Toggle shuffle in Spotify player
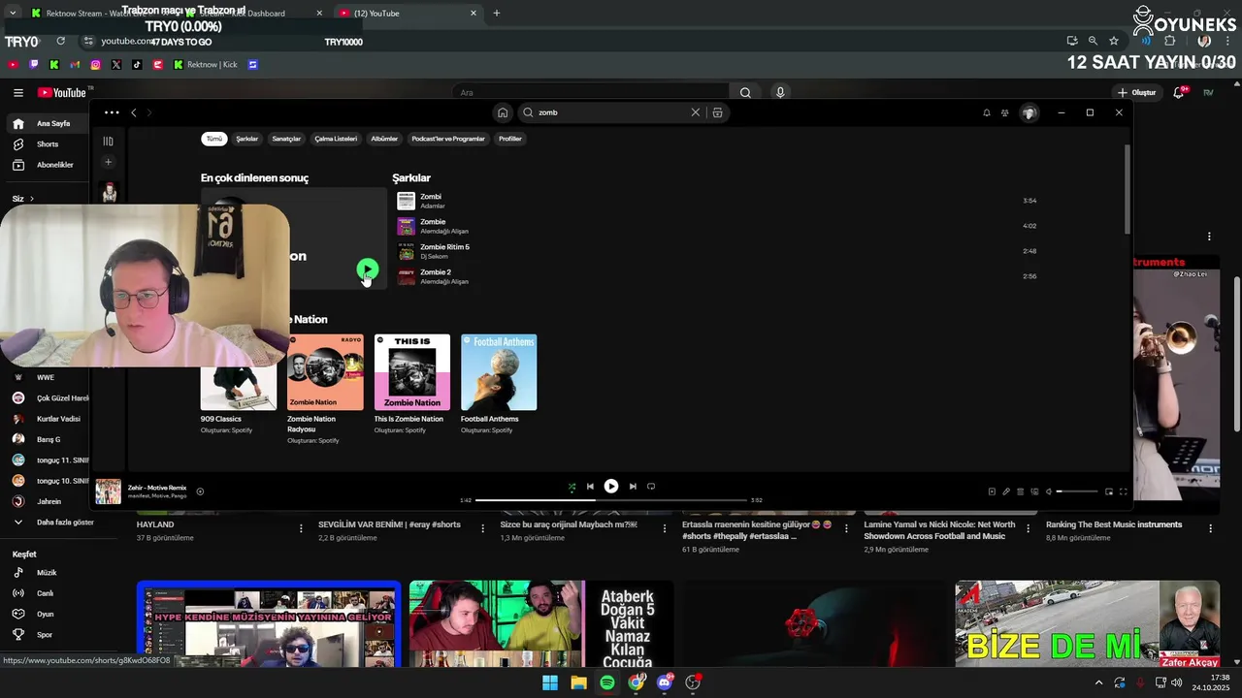Viewport: 1242px width, 698px height. [x=572, y=487]
